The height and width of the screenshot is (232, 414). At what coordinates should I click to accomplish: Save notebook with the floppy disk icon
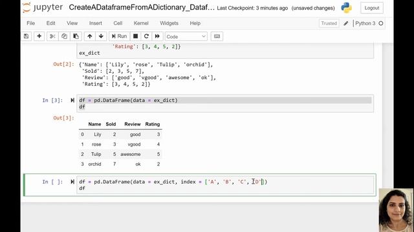pyautogui.click(x=26, y=36)
